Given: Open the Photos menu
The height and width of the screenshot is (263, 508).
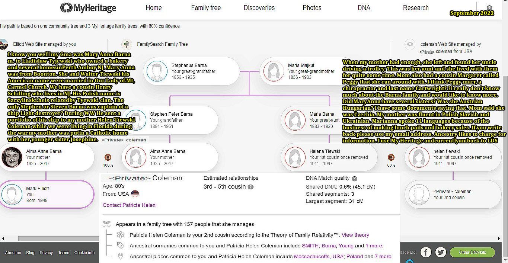Looking at the screenshot, I should pyautogui.click(x=312, y=8).
